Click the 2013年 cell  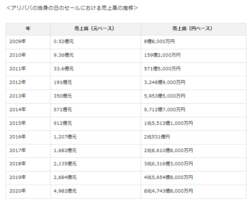tap(28, 97)
